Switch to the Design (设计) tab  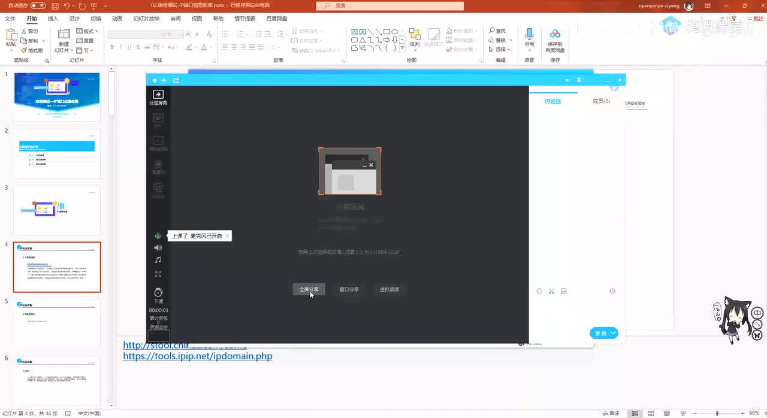[x=74, y=19]
